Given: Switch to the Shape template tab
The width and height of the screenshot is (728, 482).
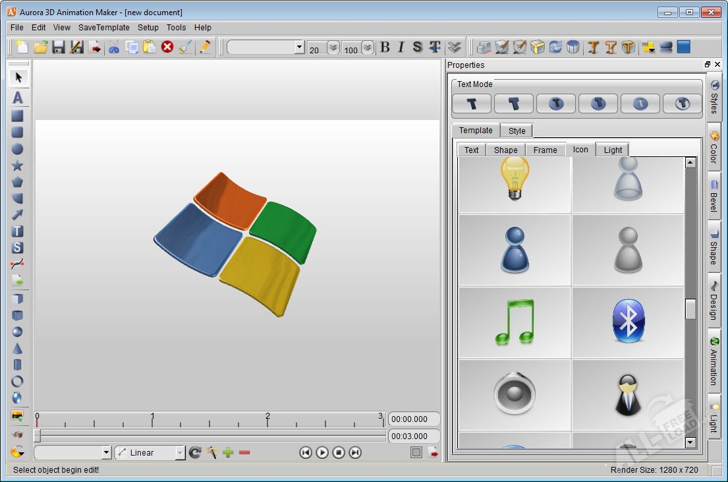Looking at the screenshot, I should click(x=505, y=150).
